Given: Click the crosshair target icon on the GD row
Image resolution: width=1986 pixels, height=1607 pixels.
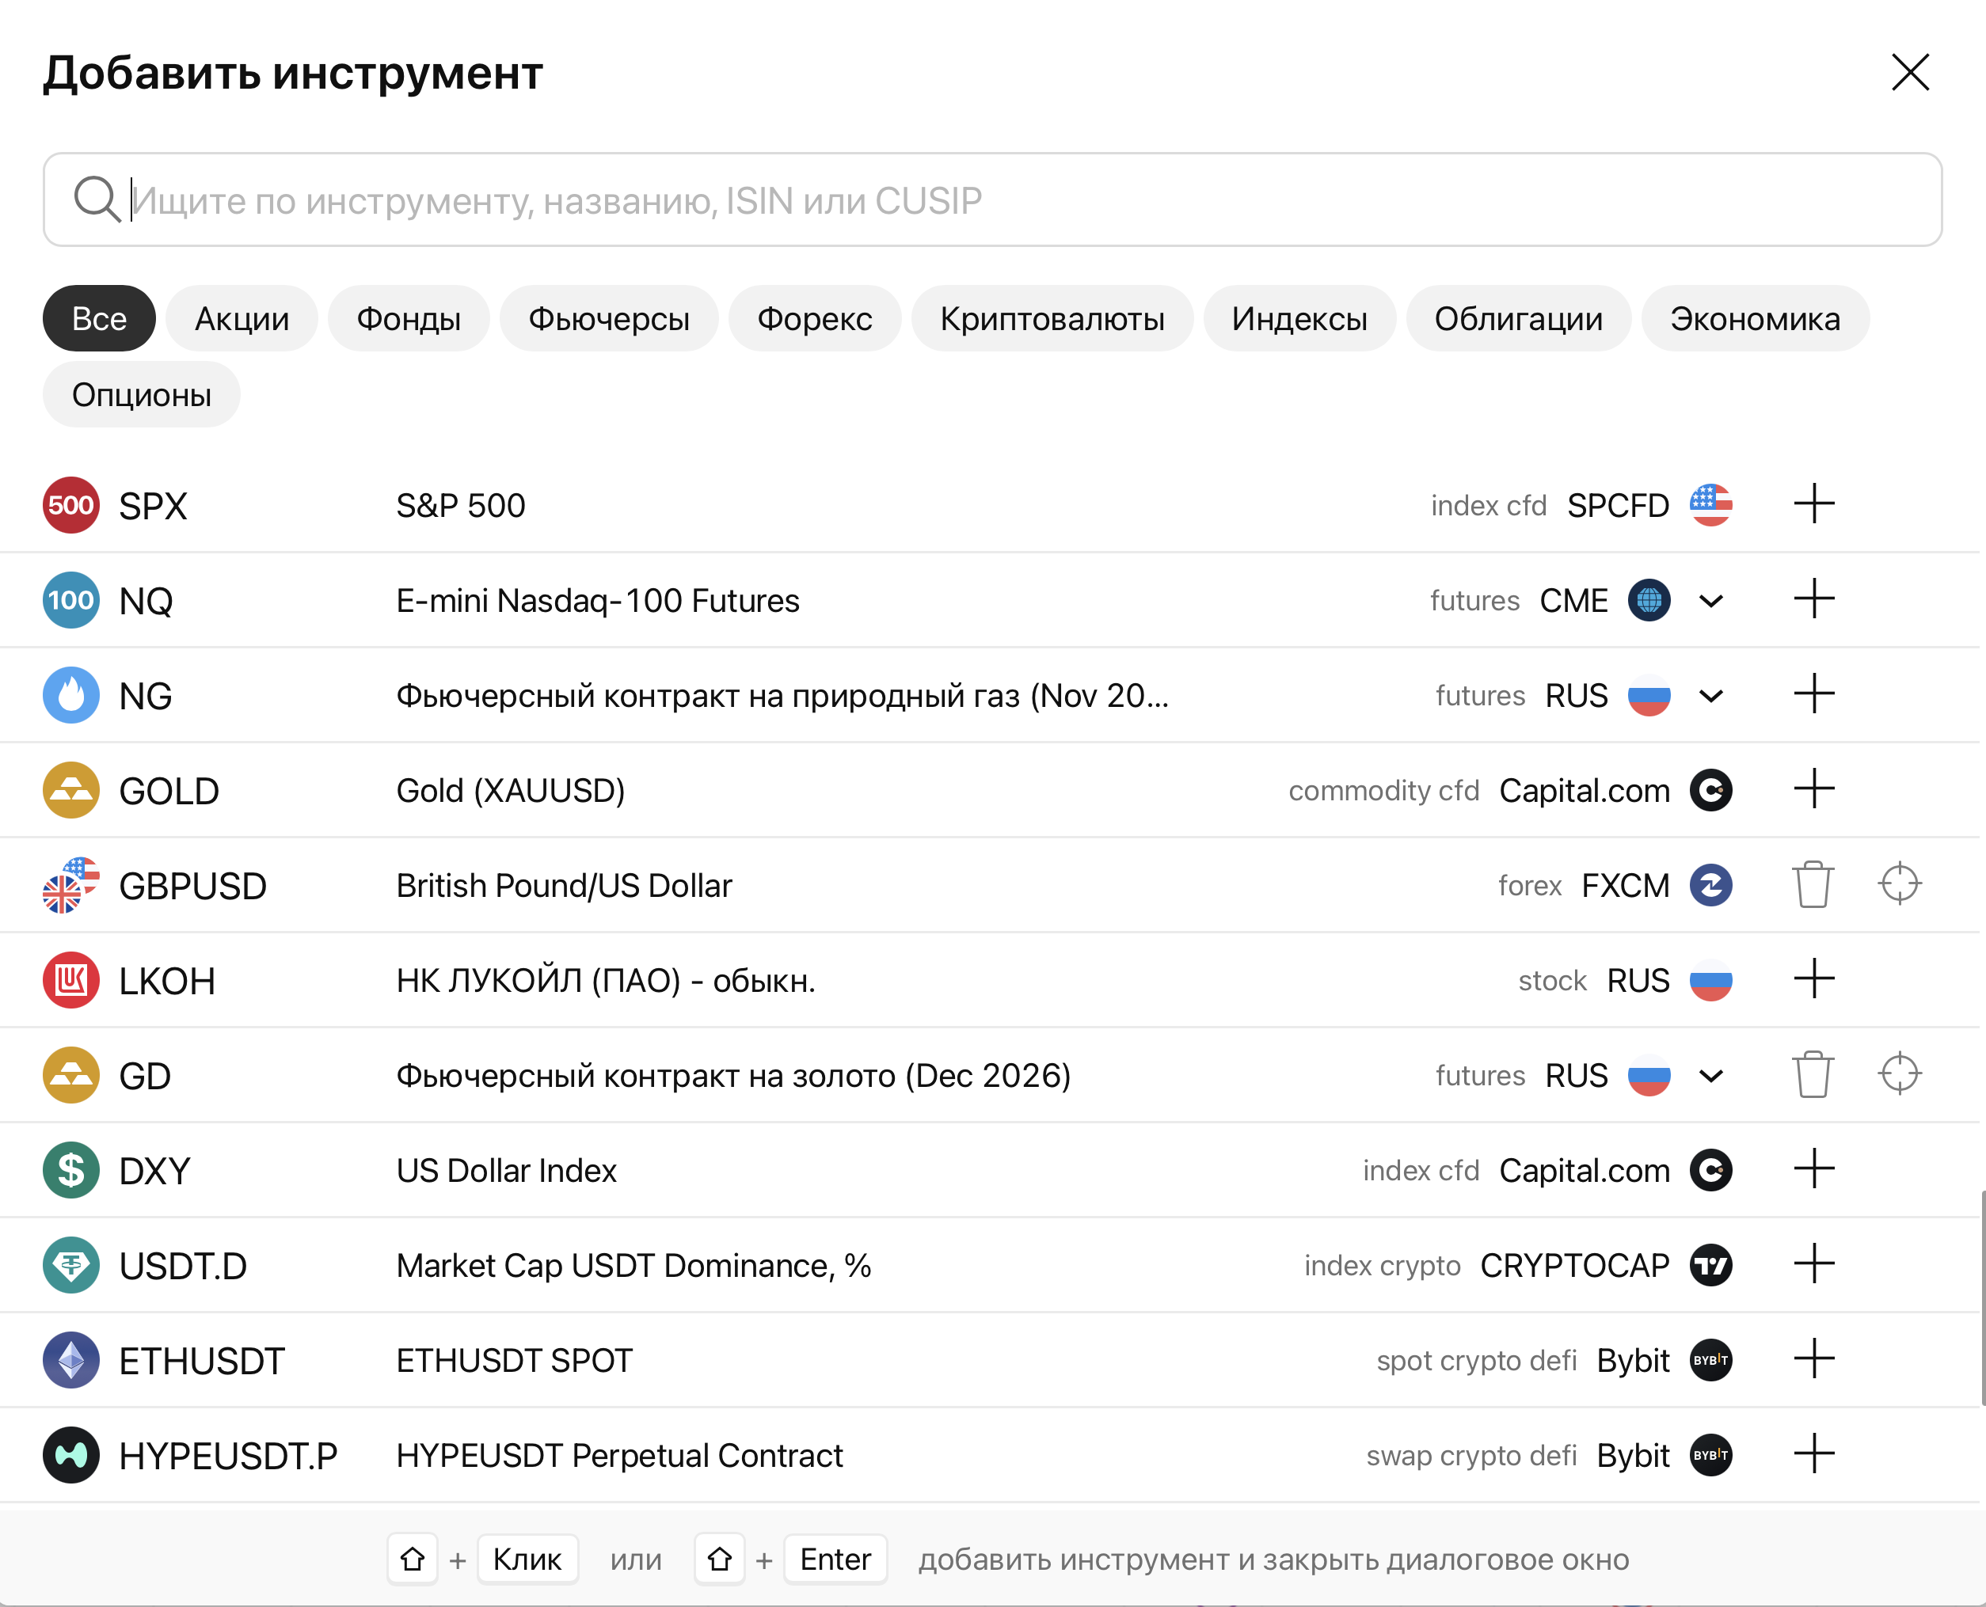Looking at the screenshot, I should (x=1899, y=1073).
